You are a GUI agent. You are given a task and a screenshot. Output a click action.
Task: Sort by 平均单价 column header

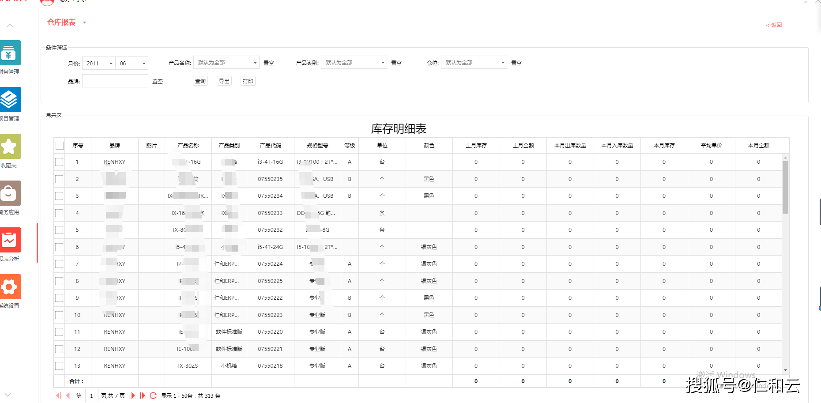[712, 146]
